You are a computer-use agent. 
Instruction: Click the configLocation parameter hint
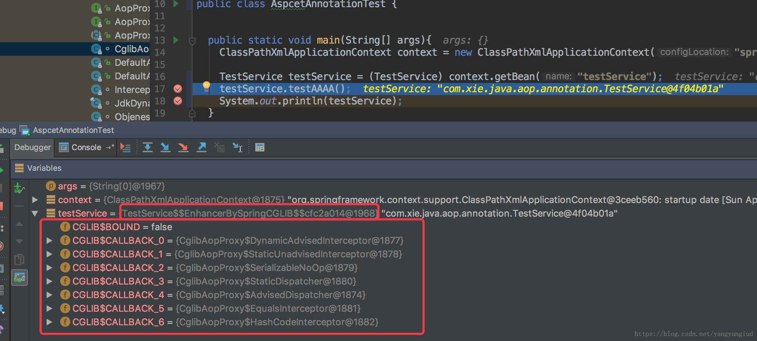694,52
